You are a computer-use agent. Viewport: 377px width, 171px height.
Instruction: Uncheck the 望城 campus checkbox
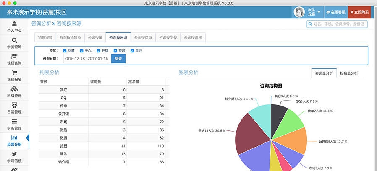(115, 51)
